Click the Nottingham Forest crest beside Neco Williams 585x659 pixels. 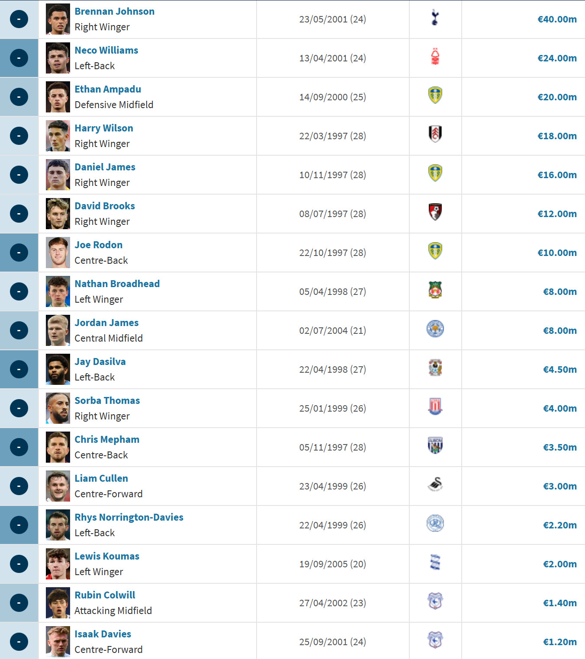pyautogui.click(x=435, y=57)
